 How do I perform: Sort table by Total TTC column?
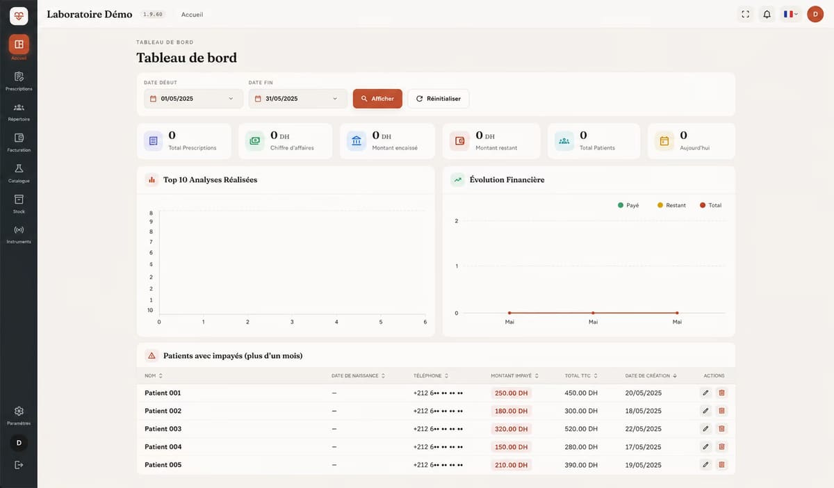pos(581,375)
